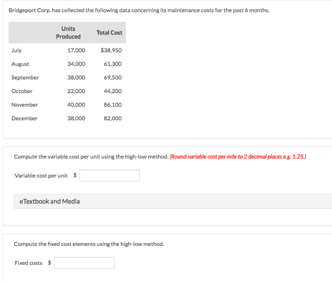Select the December row label
Viewport: 332px width, 281px height.
(x=24, y=118)
